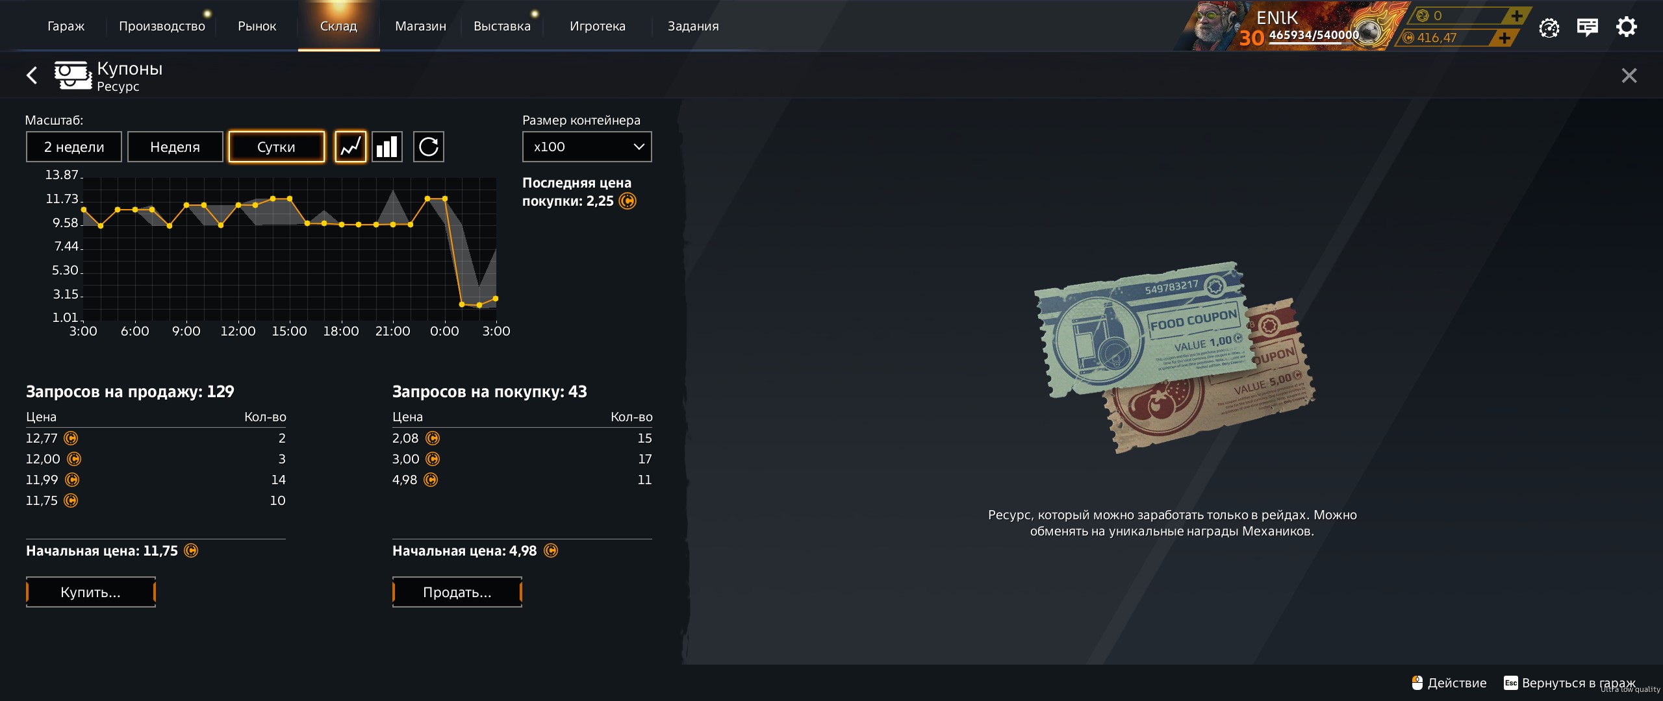Refresh the price chart data

(x=429, y=147)
